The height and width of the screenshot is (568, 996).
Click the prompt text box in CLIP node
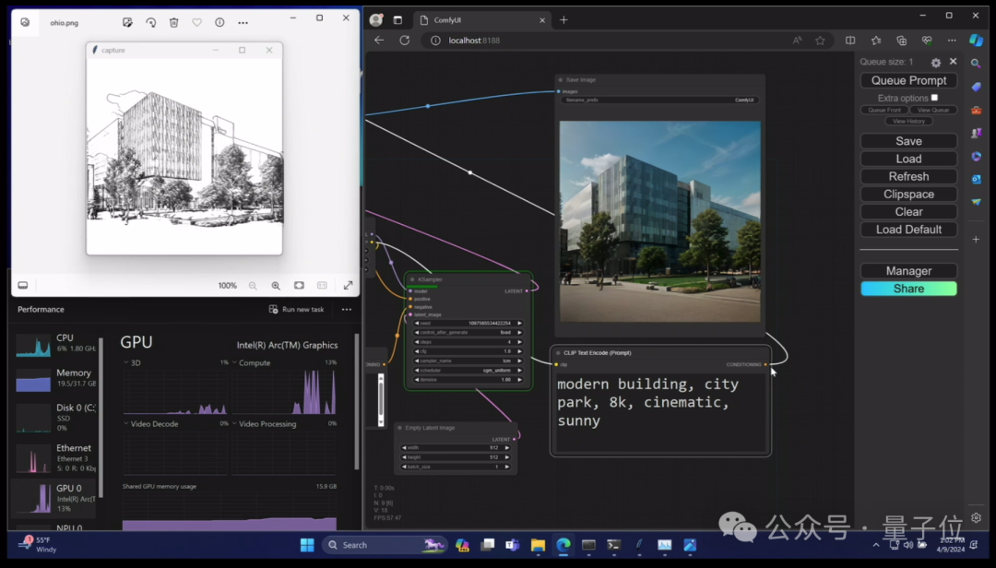click(659, 410)
